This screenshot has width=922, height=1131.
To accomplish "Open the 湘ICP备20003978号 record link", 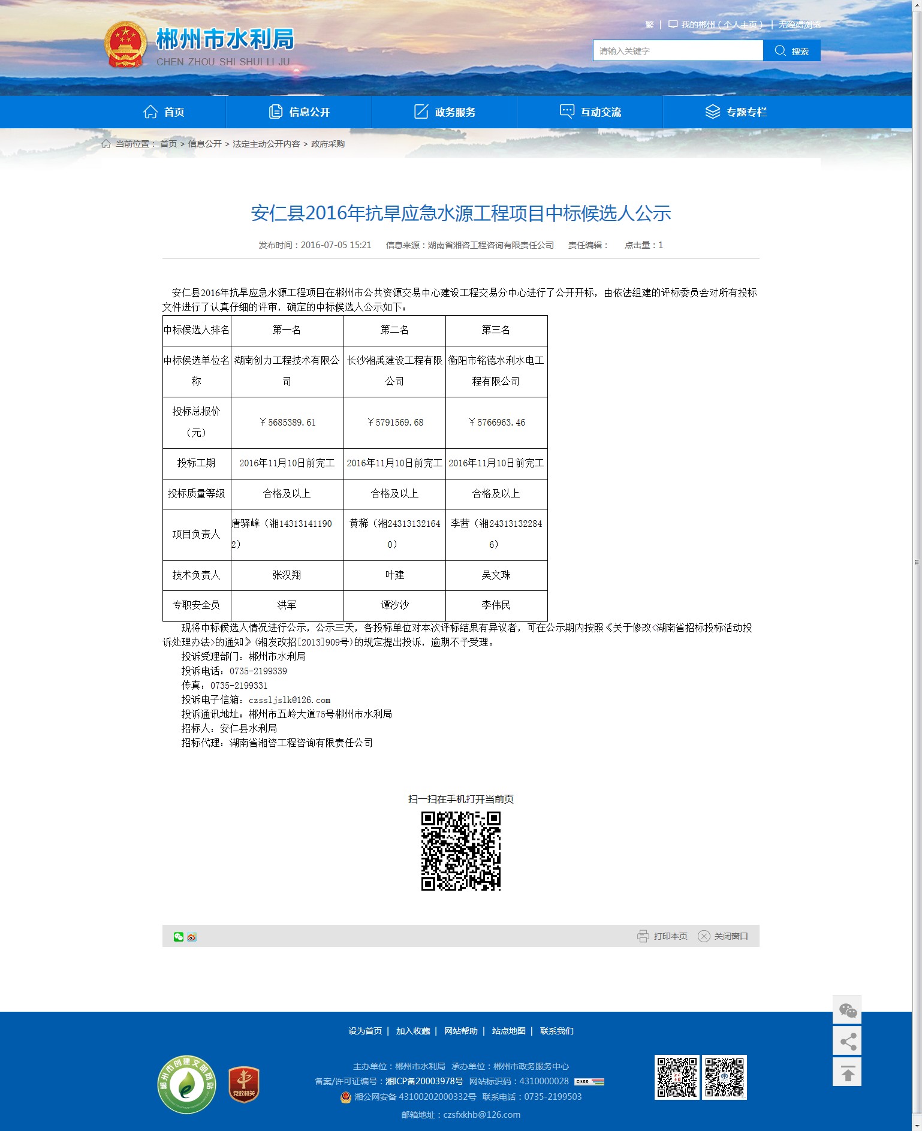I will pos(424,1081).
